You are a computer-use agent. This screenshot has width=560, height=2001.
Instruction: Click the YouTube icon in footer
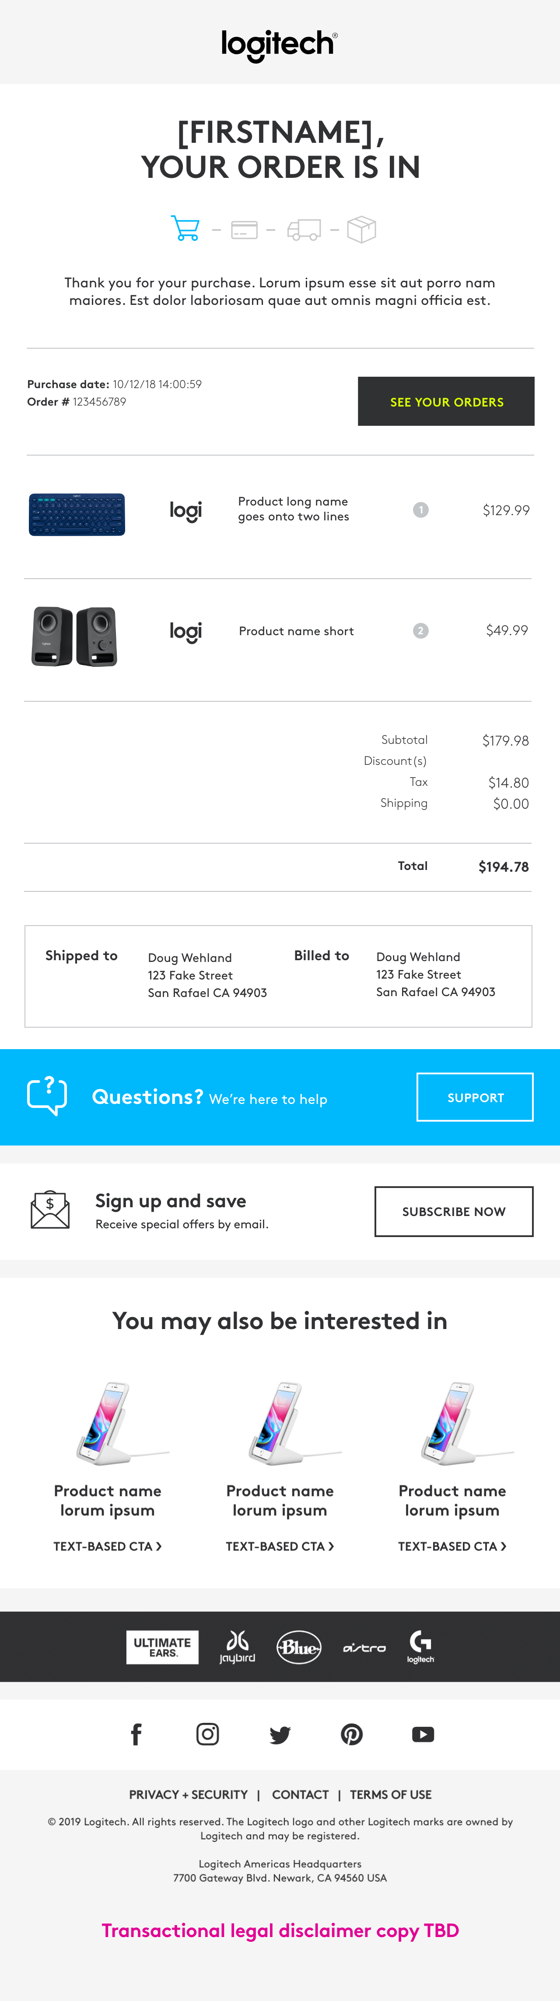[423, 1734]
